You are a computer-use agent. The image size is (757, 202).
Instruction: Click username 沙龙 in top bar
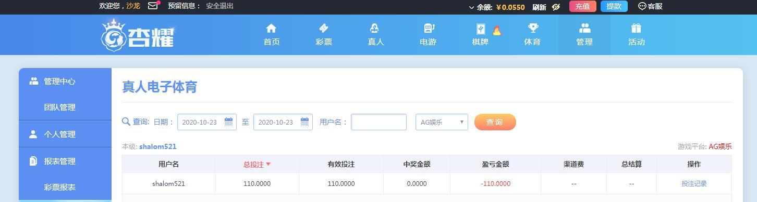click(x=133, y=6)
